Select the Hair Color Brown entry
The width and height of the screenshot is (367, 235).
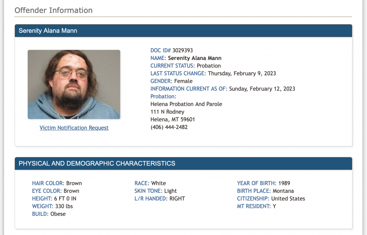pos(57,183)
